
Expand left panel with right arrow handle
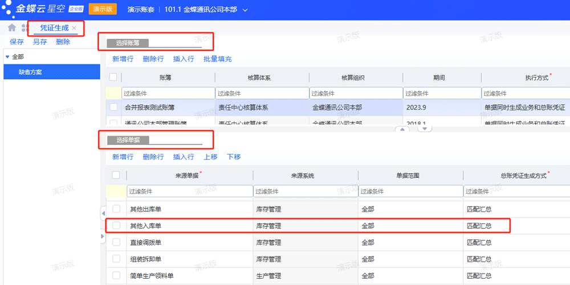point(103,237)
